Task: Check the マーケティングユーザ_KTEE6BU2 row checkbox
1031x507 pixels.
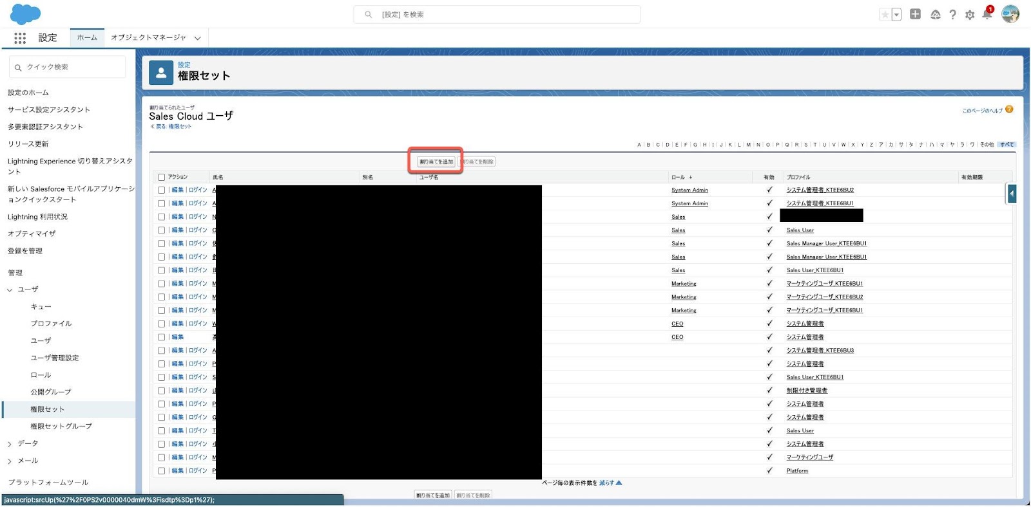Action: [162, 297]
